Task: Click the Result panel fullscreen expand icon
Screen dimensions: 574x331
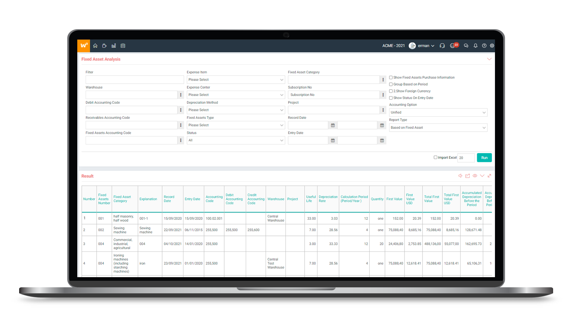Action: [x=489, y=176]
